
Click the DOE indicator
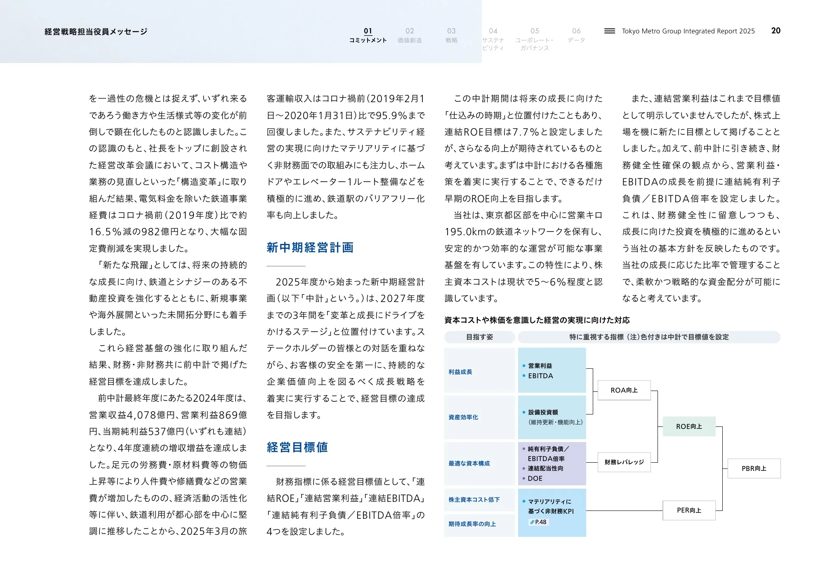pyautogui.click(x=532, y=478)
